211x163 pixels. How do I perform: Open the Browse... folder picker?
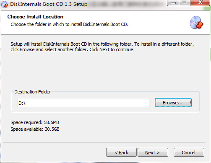point(173,103)
